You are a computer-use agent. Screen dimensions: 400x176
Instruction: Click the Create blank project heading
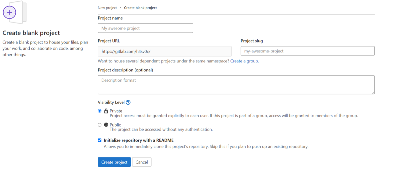coord(31,33)
